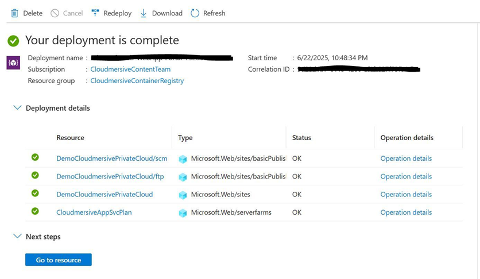Image resolution: width=480 pixels, height=279 pixels.
Task: Click the Status column header
Action: click(x=301, y=138)
